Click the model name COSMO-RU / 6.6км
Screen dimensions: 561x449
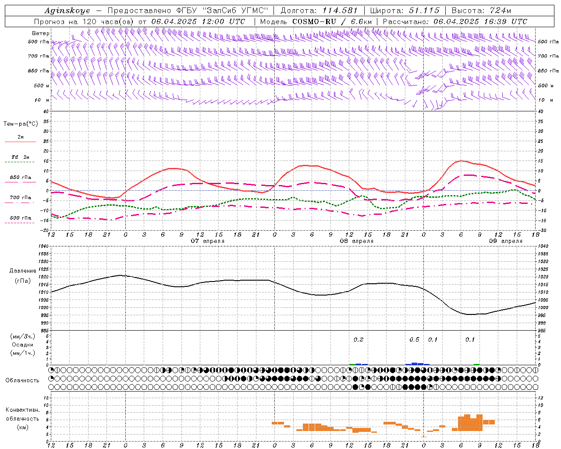point(332,21)
